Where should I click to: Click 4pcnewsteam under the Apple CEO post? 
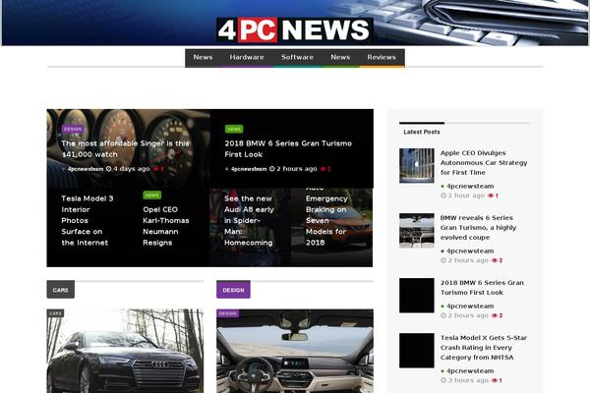tap(470, 186)
